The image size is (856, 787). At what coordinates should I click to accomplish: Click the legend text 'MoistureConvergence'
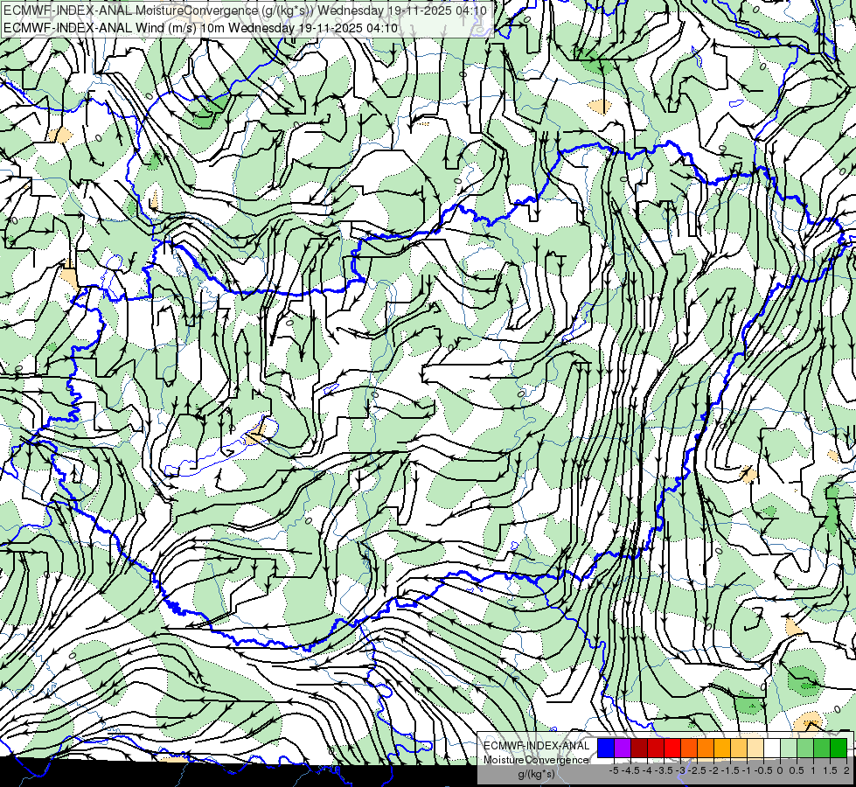click(536, 760)
